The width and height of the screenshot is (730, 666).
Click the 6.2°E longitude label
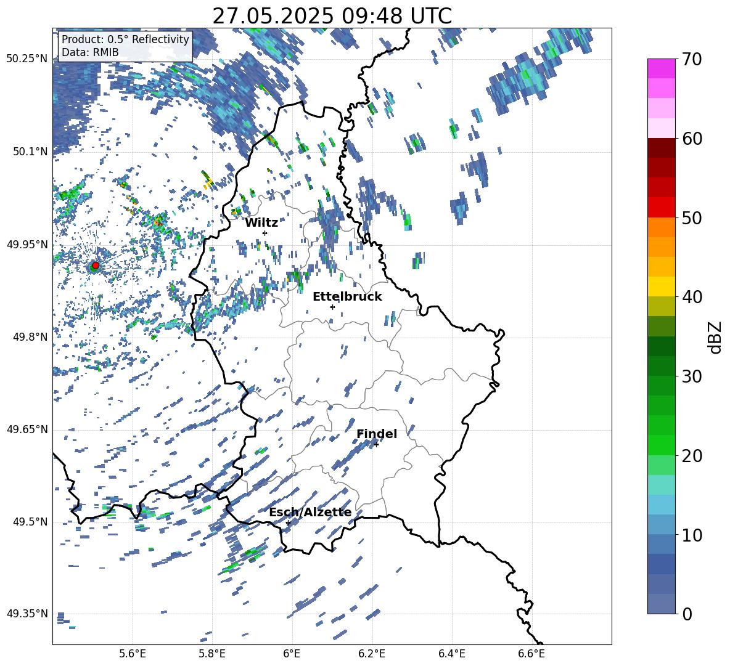372,654
